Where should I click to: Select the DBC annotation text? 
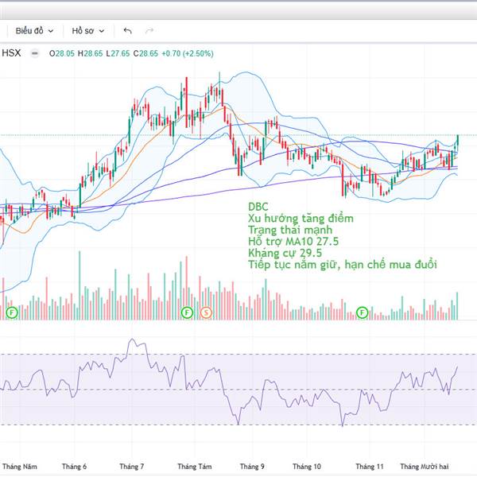(258, 207)
